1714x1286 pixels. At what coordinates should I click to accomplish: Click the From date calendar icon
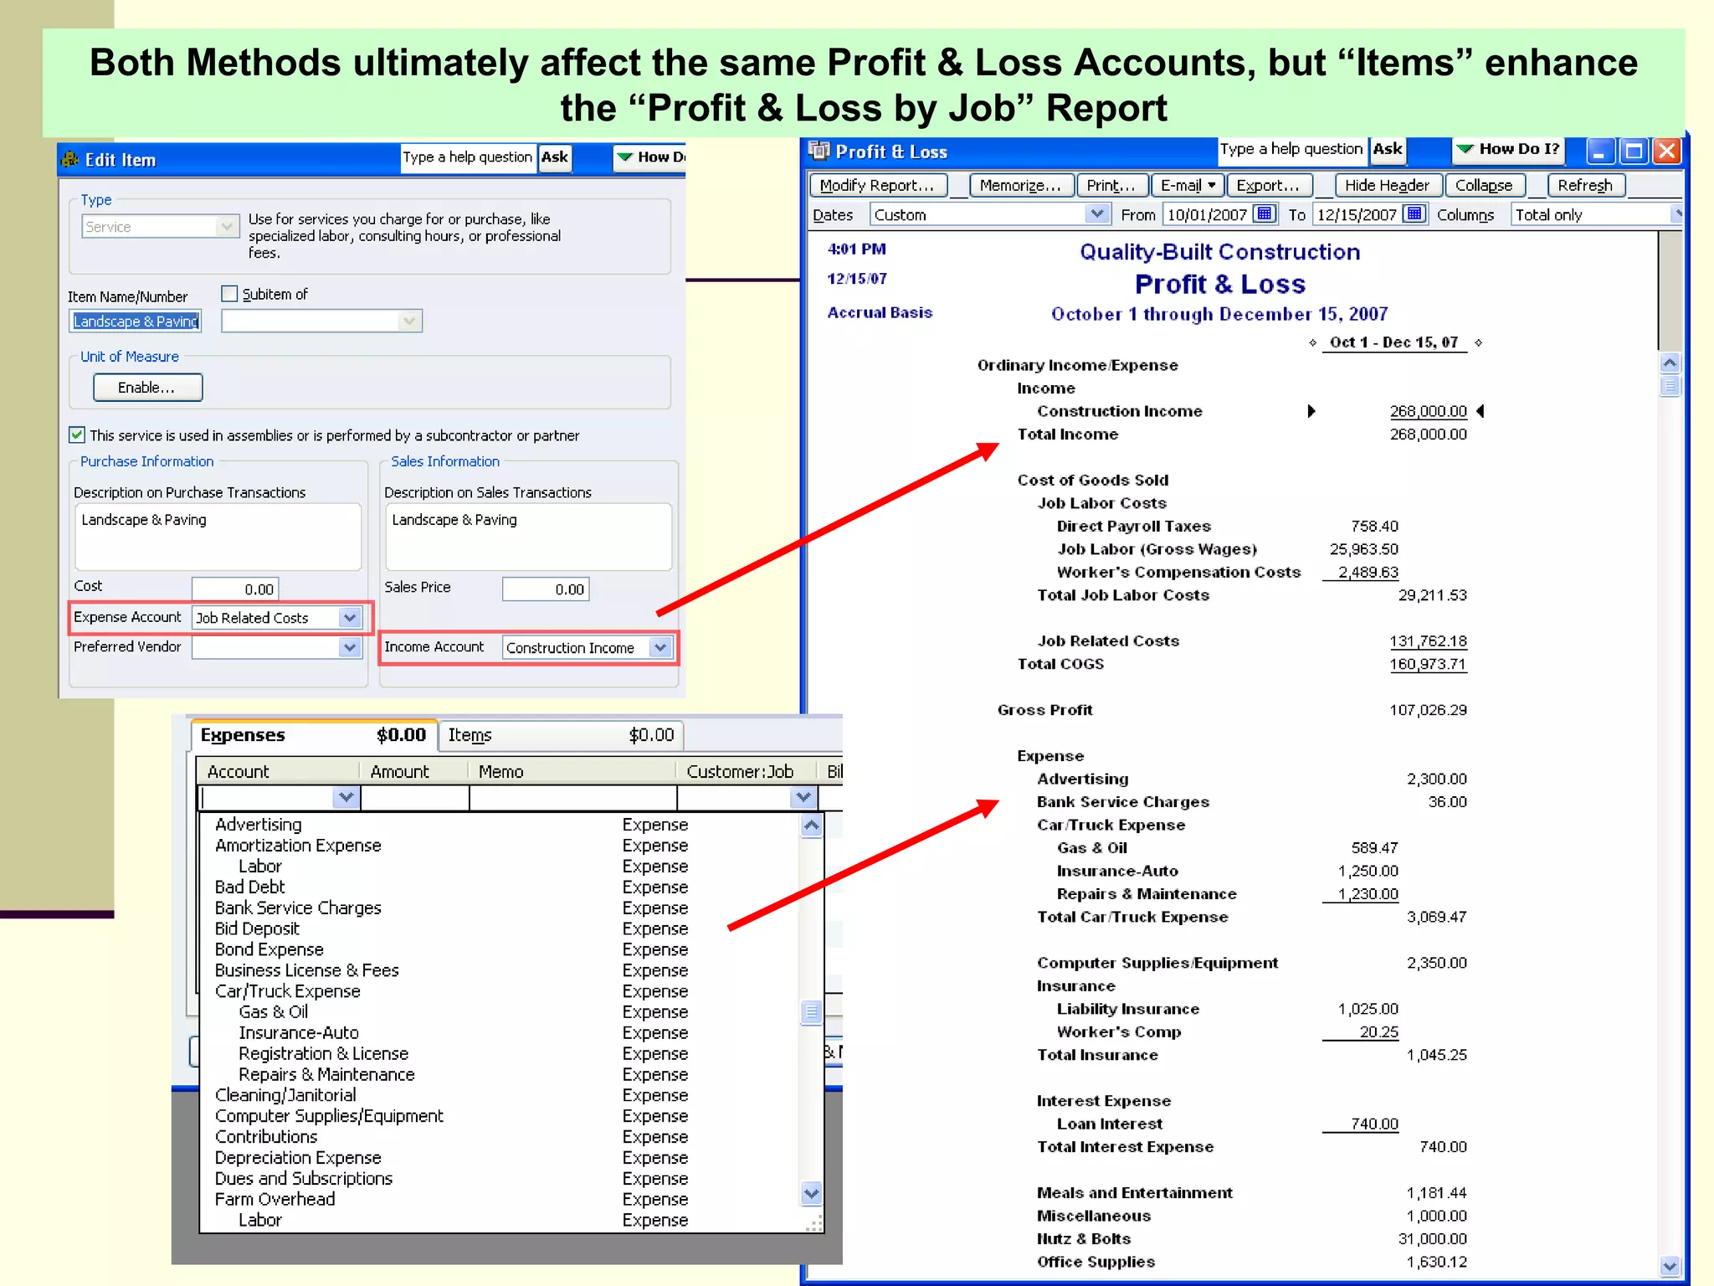point(1265,214)
